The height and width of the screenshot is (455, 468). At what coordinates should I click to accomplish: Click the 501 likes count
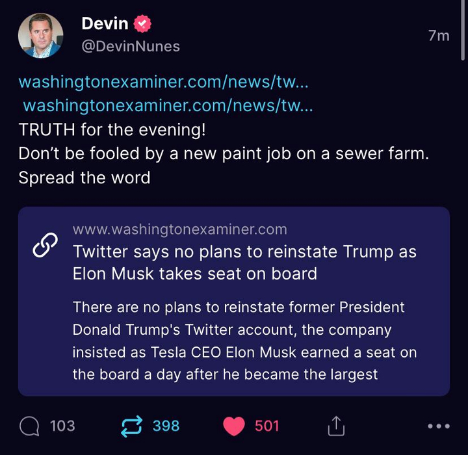tap(266, 426)
